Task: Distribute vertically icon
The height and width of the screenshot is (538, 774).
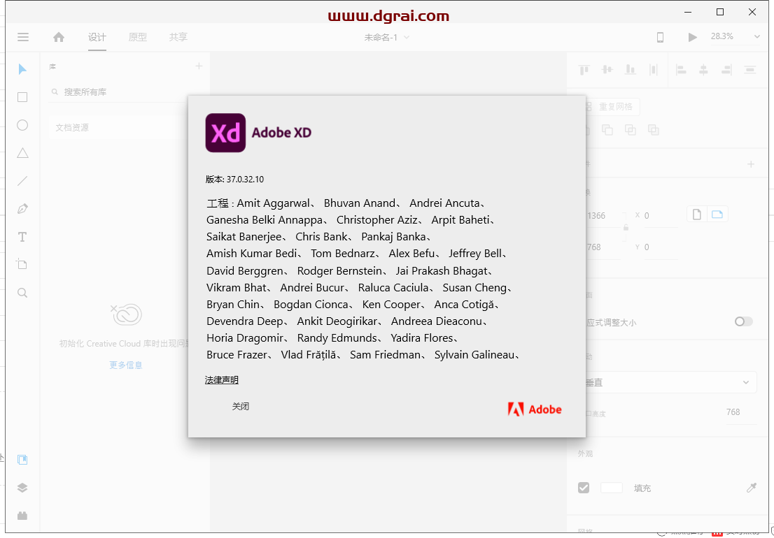Action: (654, 70)
